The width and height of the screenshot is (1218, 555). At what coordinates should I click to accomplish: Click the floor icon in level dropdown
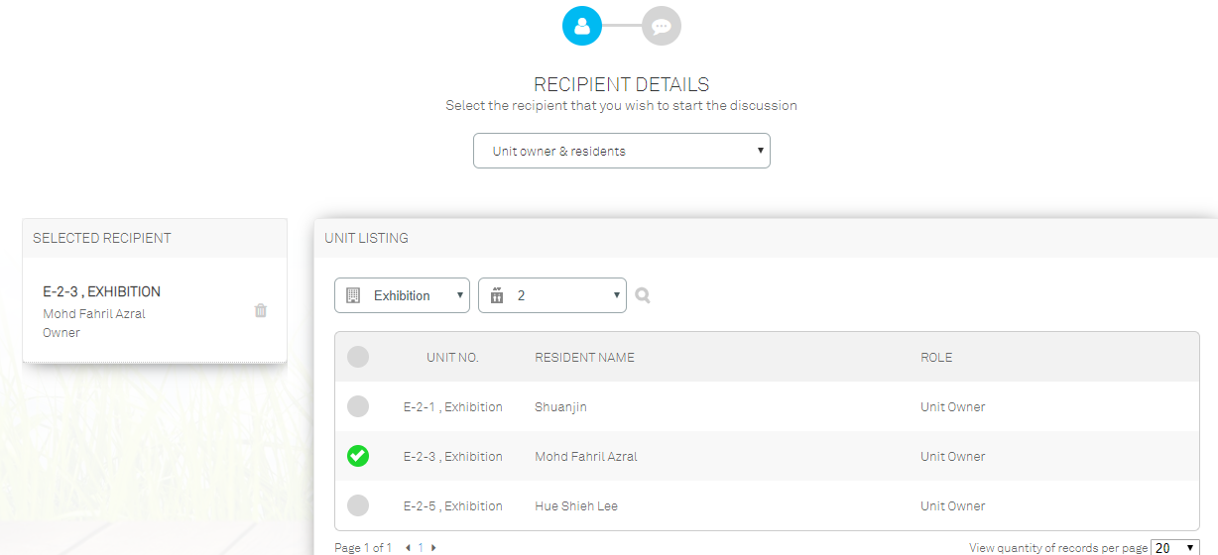[x=497, y=295]
